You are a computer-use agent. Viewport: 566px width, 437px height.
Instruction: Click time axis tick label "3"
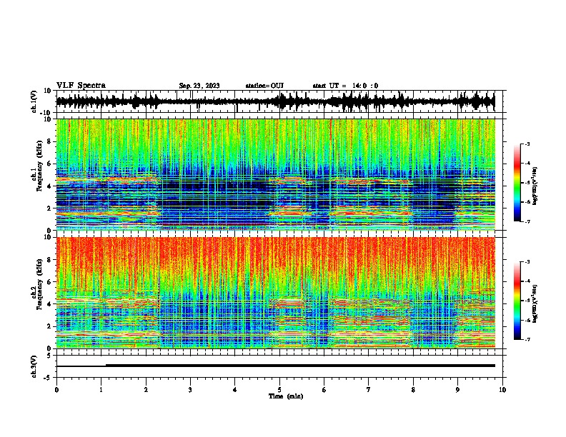click(x=190, y=390)
